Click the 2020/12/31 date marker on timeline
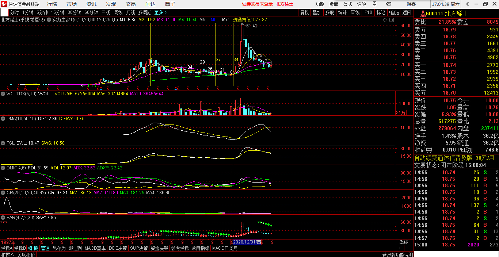This screenshot has height=257, width=499. 247,242
